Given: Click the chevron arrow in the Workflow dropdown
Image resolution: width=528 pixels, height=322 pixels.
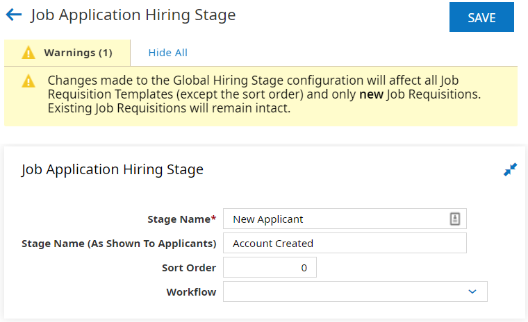Looking at the screenshot, I should pyautogui.click(x=472, y=292).
